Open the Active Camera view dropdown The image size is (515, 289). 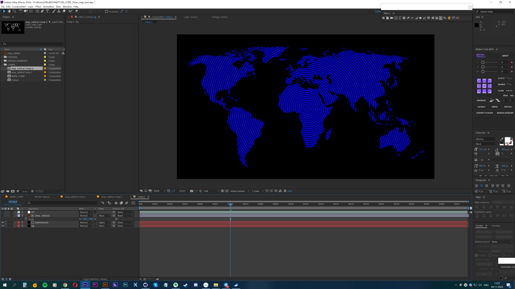coord(240,191)
